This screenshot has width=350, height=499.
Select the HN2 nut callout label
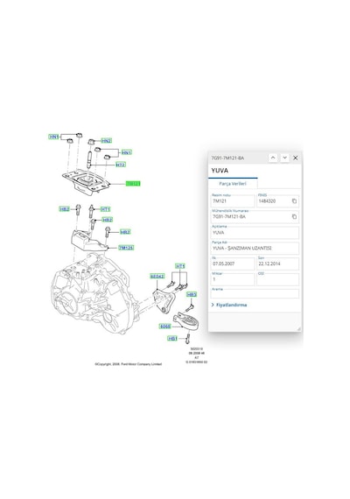(x=106, y=141)
